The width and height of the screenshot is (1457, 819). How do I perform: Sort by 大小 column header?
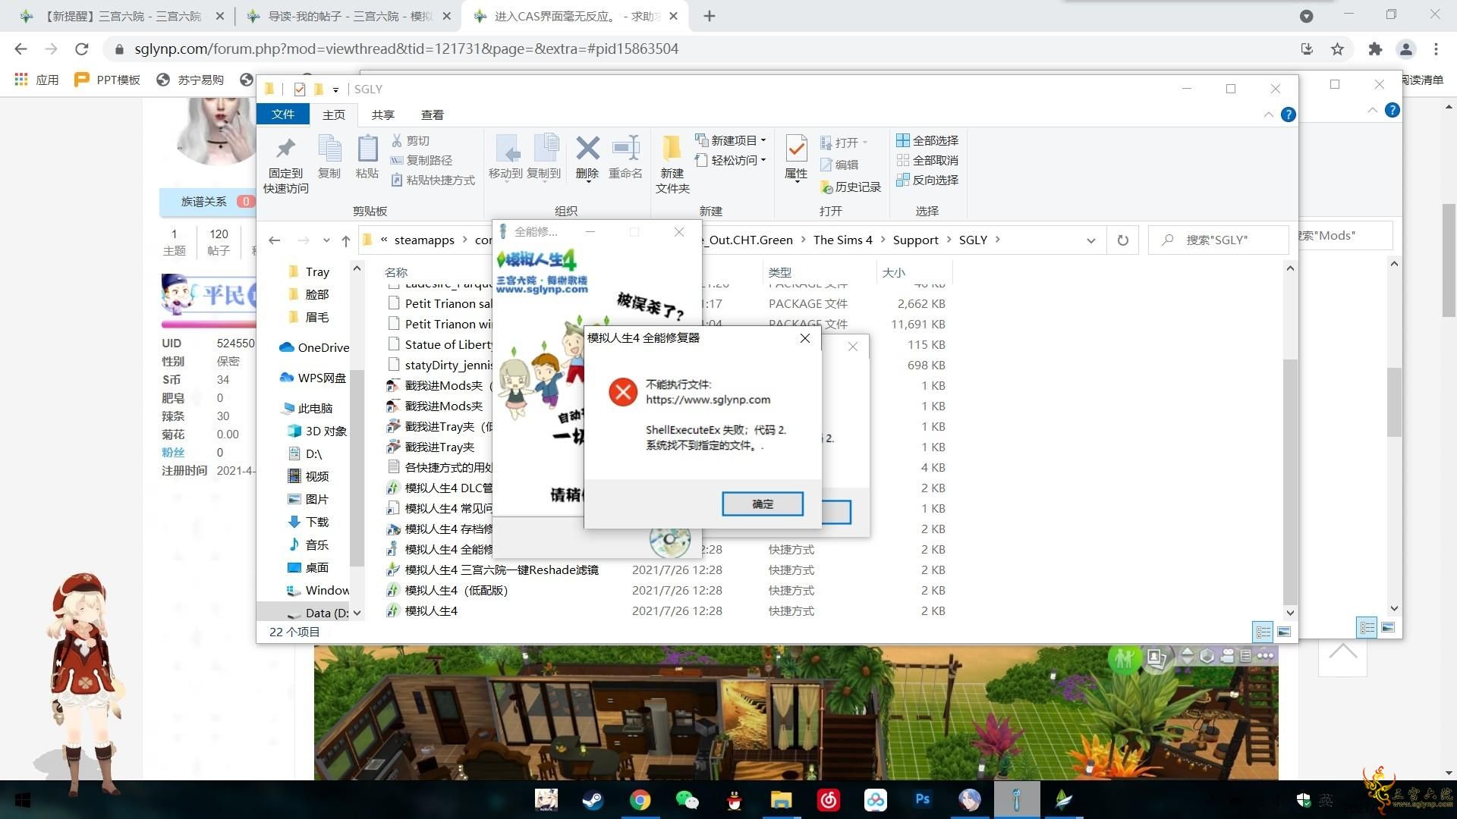pyautogui.click(x=893, y=272)
